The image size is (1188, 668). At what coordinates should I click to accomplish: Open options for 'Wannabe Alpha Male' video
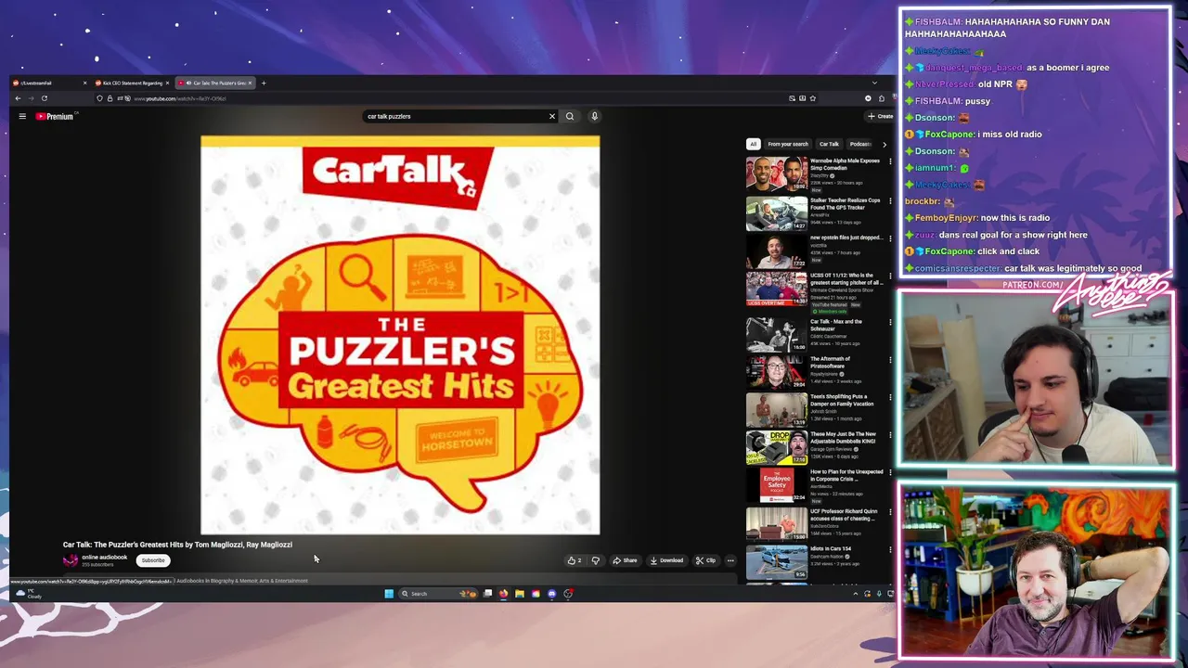(890, 161)
